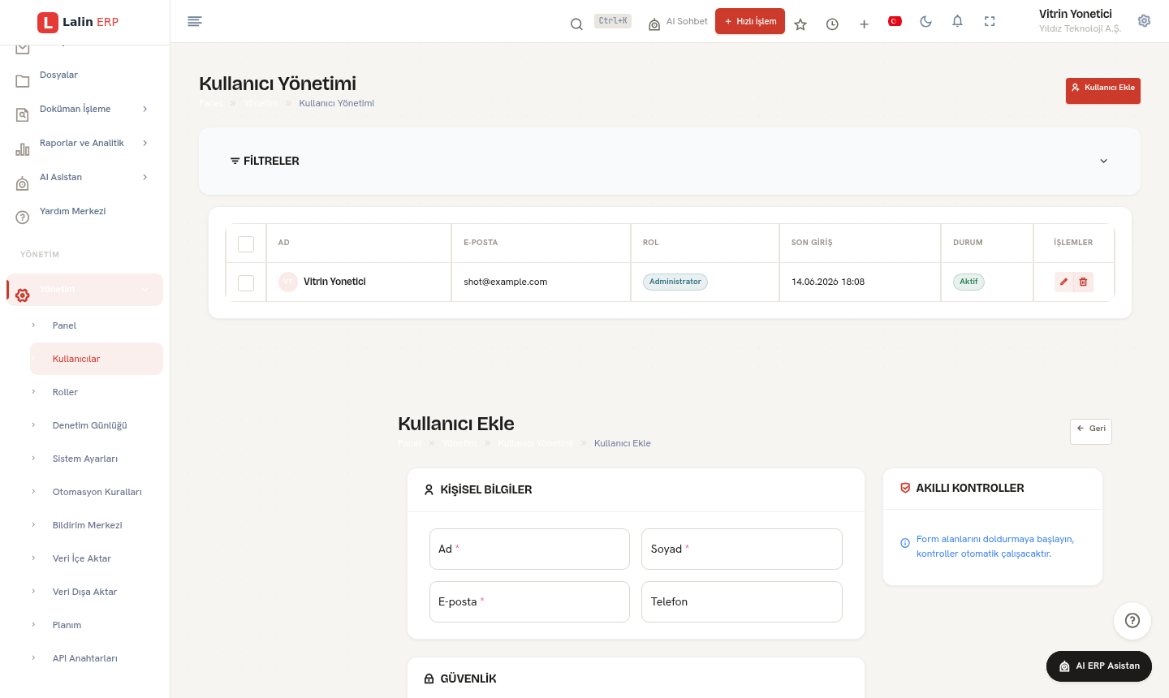This screenshot has width=1169, height=698.
Task: Expand Doküman İşleme submenu chevron
Action: point(145,109)
